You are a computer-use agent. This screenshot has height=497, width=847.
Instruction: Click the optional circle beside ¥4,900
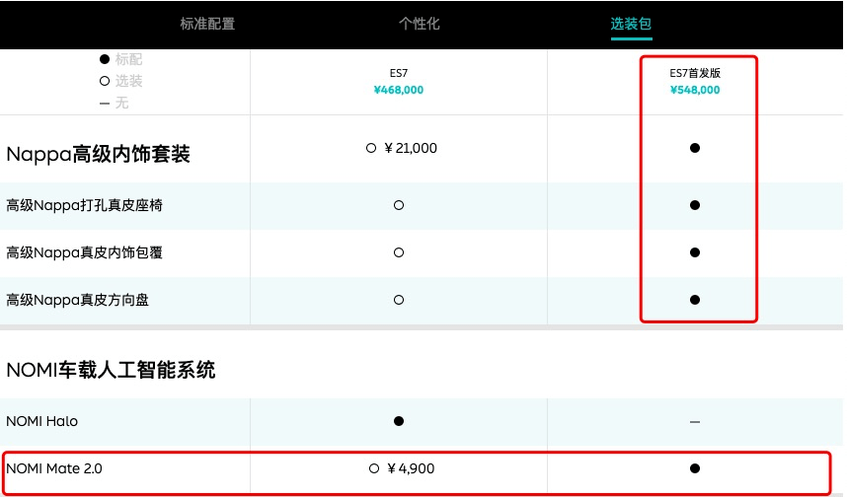pyautogui.click(x=374, y=468)
